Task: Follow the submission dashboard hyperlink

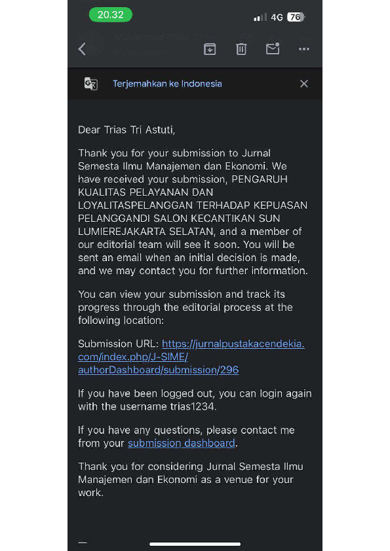Action: (x=182, y=443)
